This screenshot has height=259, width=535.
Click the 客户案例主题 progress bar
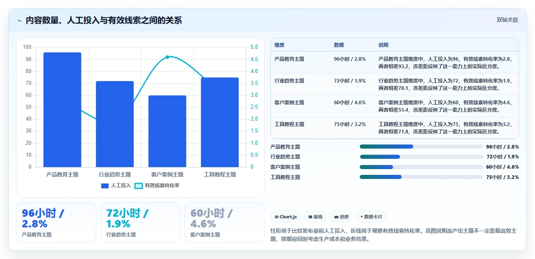pyautogui.click(x=421, y=167)
